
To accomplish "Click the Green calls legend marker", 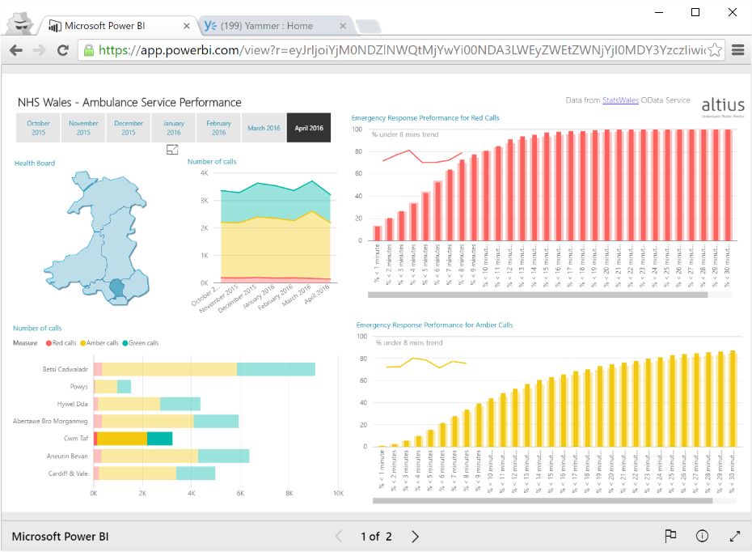I will click(x=125, y=343).
